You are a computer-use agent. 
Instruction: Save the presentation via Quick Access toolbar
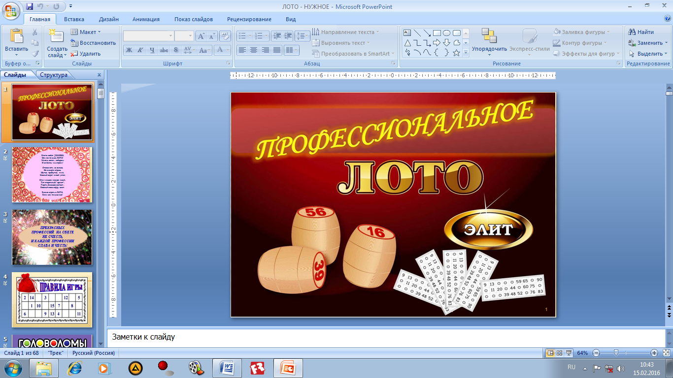[x=30, y=6]
